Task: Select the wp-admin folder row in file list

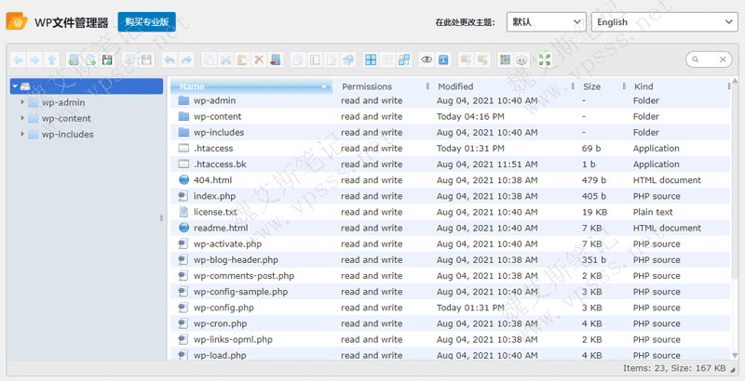Action: coord(450,100)
